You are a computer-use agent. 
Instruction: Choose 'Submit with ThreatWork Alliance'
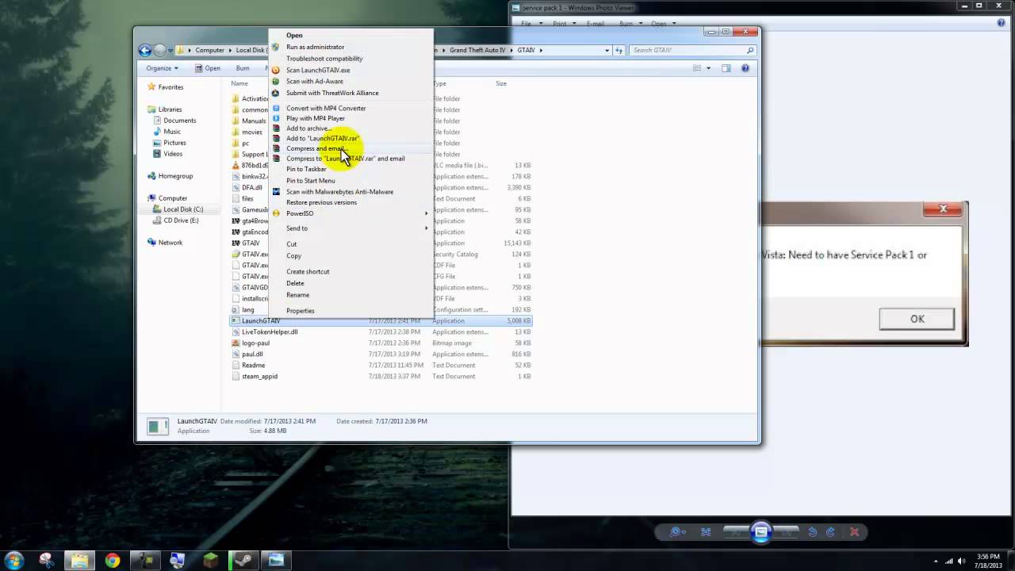click(x=332, y=93)
